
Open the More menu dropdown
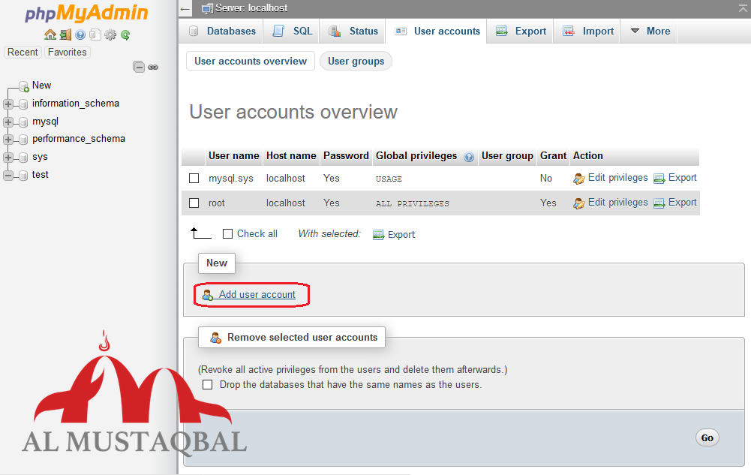tap(648, 31)
